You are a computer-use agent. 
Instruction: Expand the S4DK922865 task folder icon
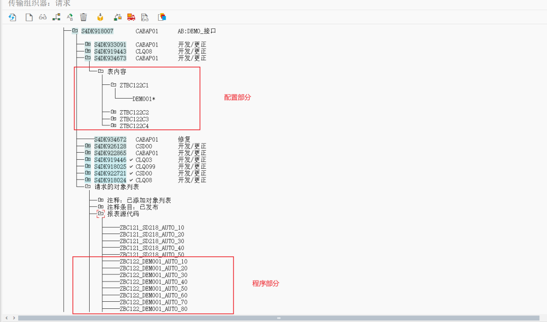[x=88, y=153]
